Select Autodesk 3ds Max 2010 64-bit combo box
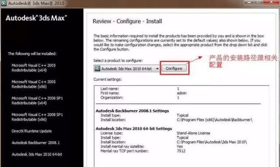 [126, 68]
